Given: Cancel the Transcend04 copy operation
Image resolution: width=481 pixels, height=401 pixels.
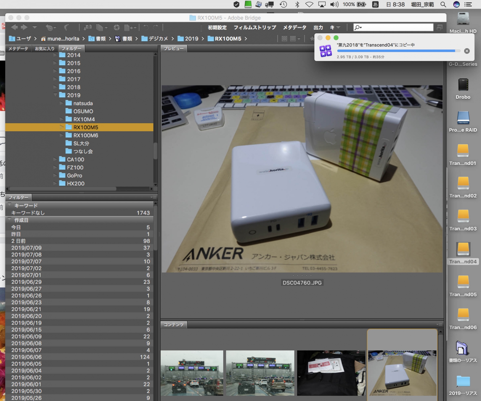Looking at the screenshot, I should click(467, 51).
